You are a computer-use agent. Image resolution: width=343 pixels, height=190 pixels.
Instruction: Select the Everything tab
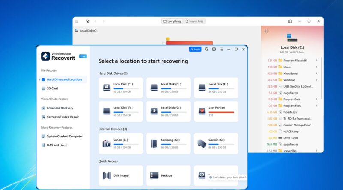tap(172, 21)
